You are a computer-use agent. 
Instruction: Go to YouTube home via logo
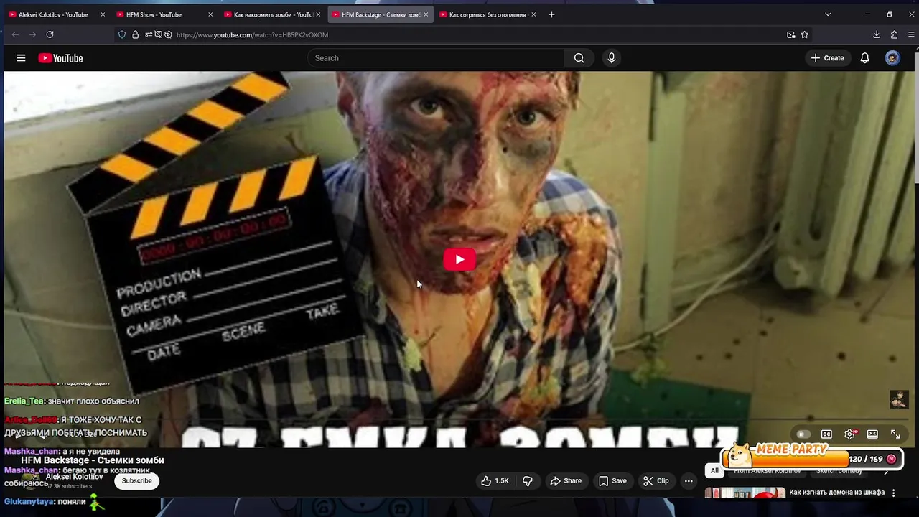click(61, 58)
